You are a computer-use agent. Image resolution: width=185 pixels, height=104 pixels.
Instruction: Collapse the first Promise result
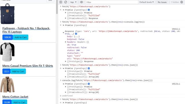pyautogui.click(x=64, y=10)
